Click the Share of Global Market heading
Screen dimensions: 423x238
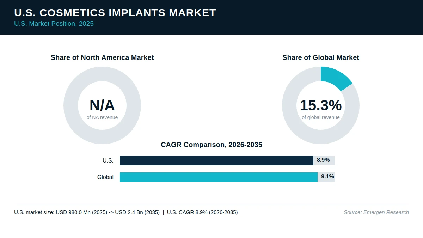click(x=321, y=57)
